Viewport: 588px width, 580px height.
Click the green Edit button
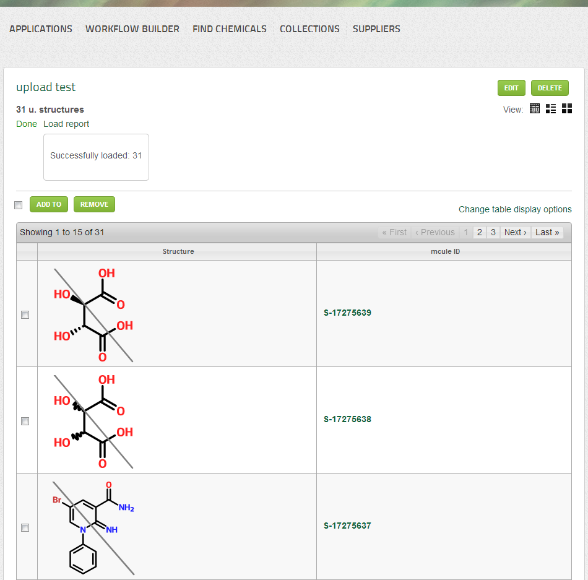coord(511,88)
